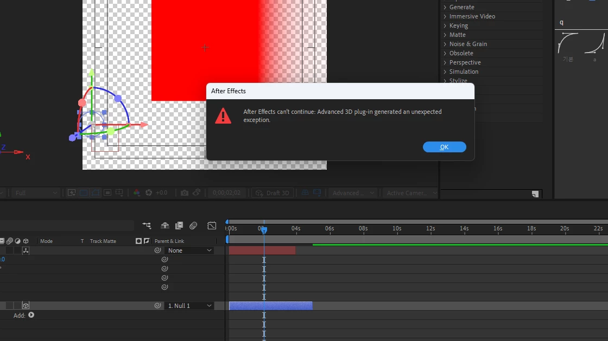Toggle adjustment layer switch on Null 1-parent layer
This screenshot has height=341, width=608.
(17, 305)
